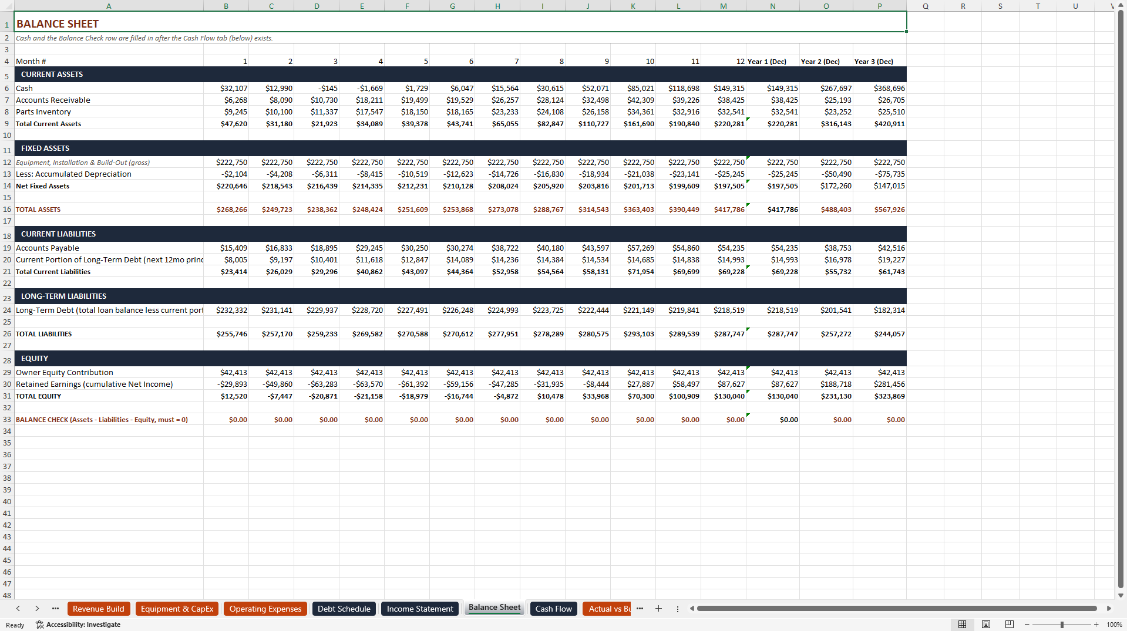
Task: Click the CURRENT ASSETS section header
Action: tap(460, 75)
